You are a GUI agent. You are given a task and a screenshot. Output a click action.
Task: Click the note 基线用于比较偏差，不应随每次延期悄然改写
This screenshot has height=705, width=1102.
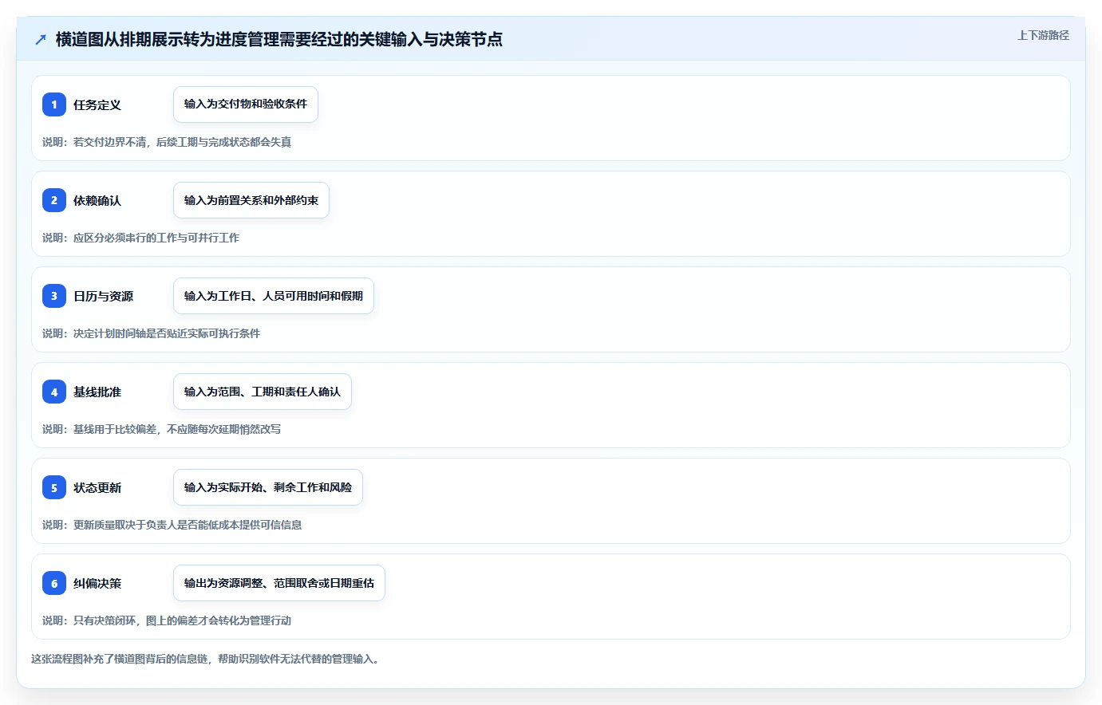[177, 429]
